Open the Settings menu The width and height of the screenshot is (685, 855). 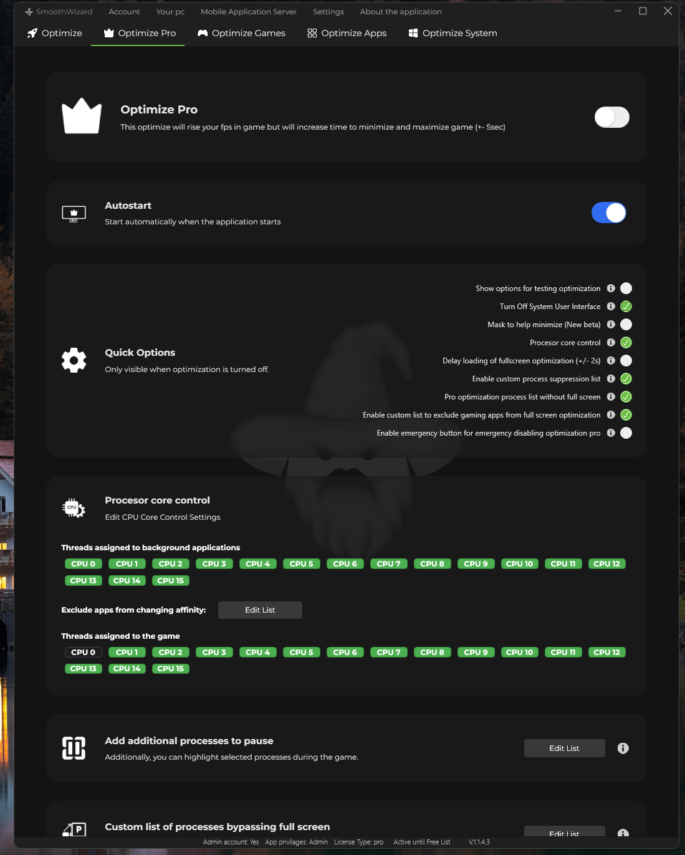[328, 11]
